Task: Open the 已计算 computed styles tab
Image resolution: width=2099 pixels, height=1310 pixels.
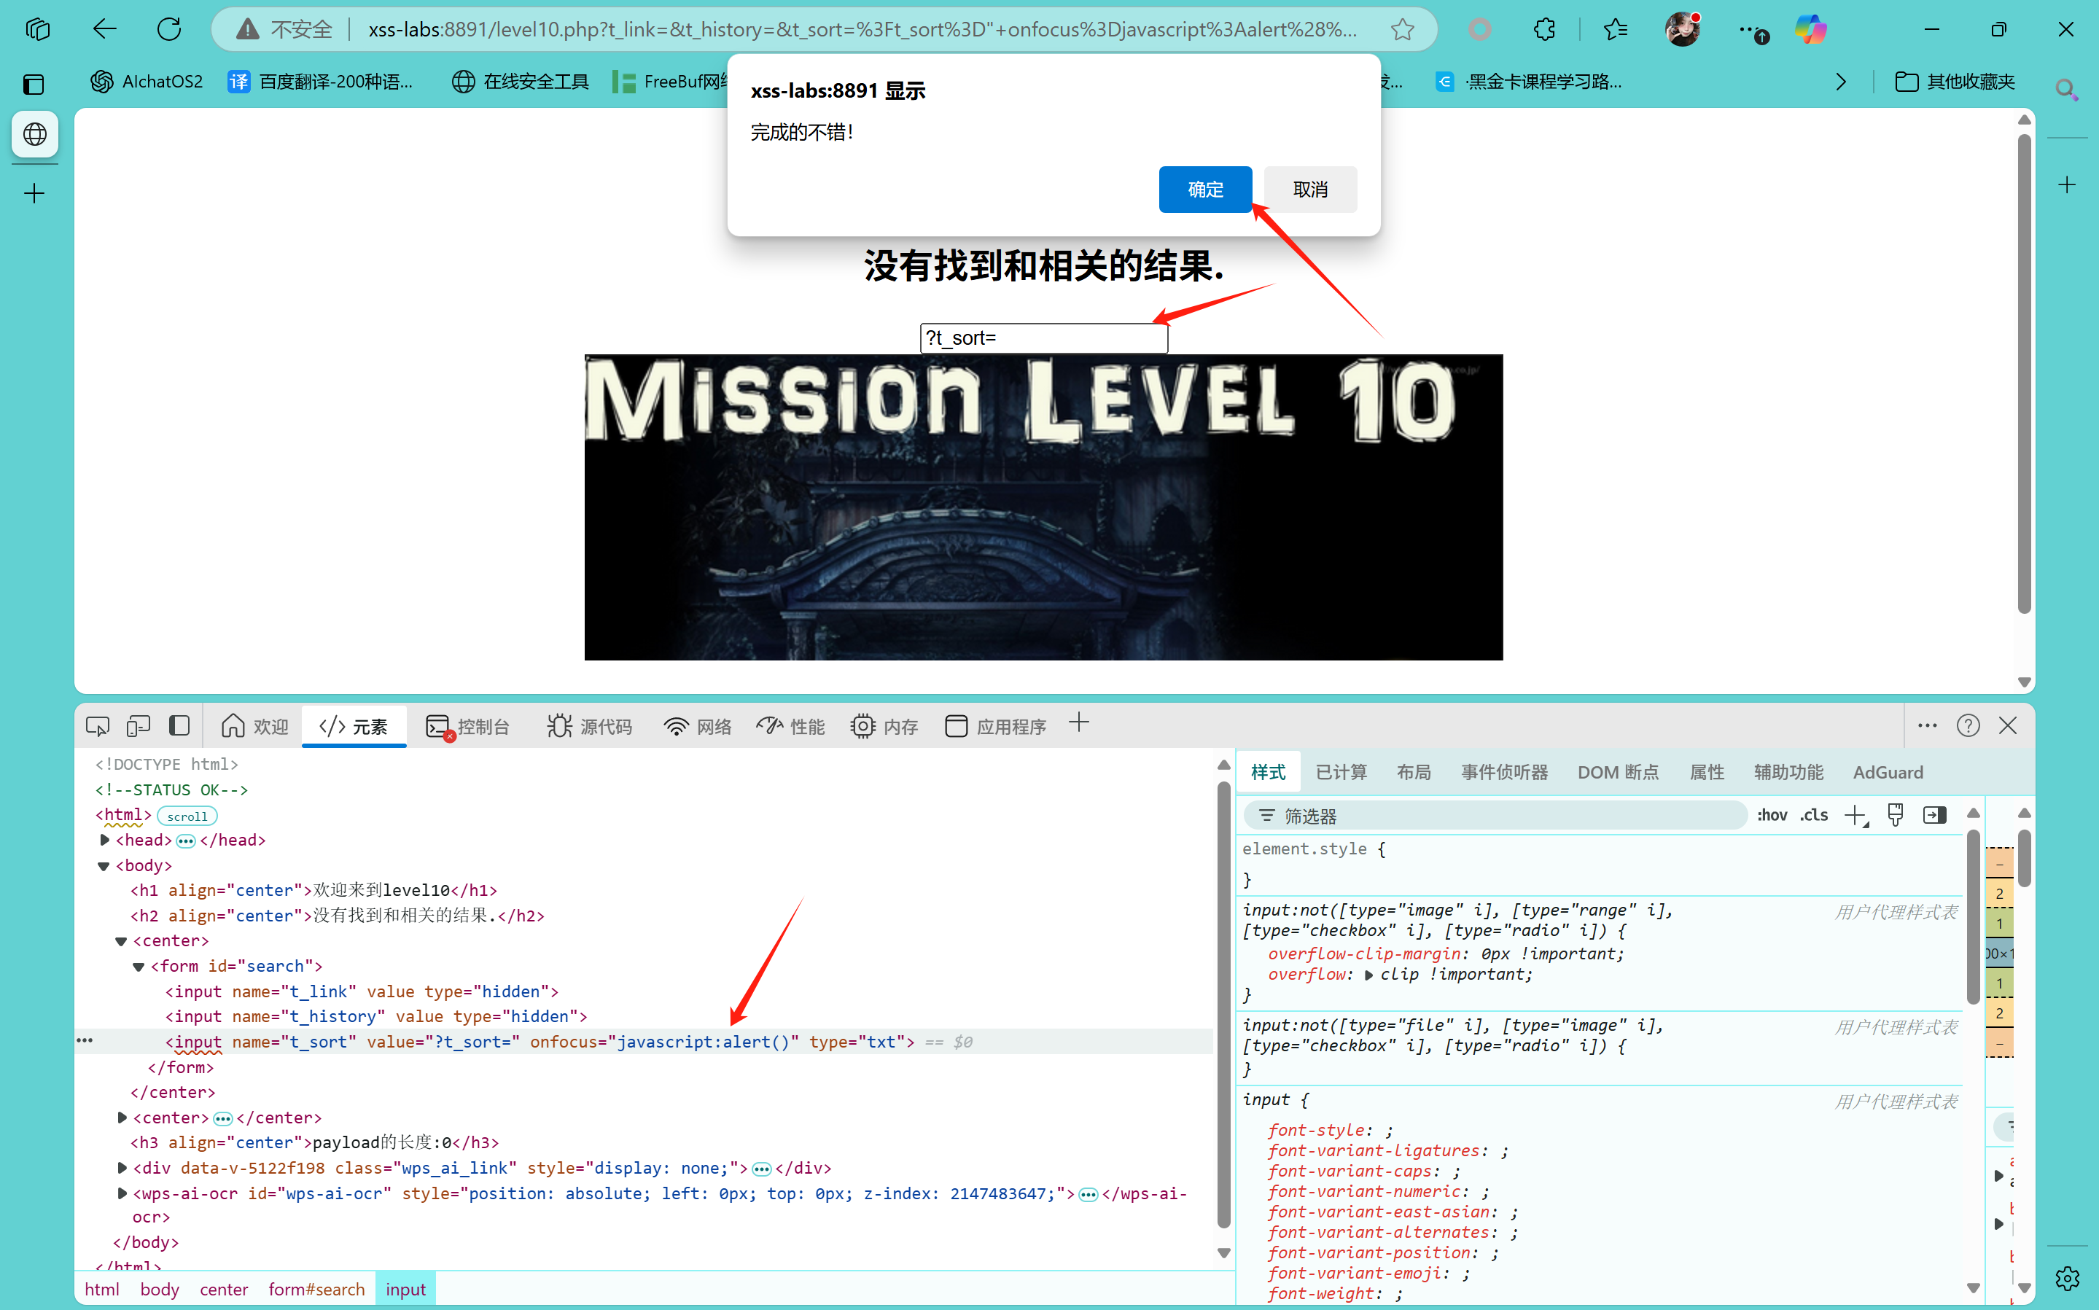Action: [1341, 772]
